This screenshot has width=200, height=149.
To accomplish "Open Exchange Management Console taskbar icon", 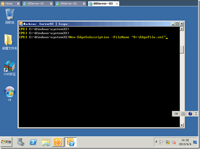I will [58, 142].
